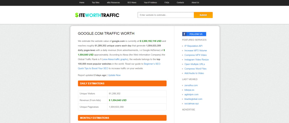
Task: Click the $ 2,200,152,118 USD website value
Action: [151, 41]
